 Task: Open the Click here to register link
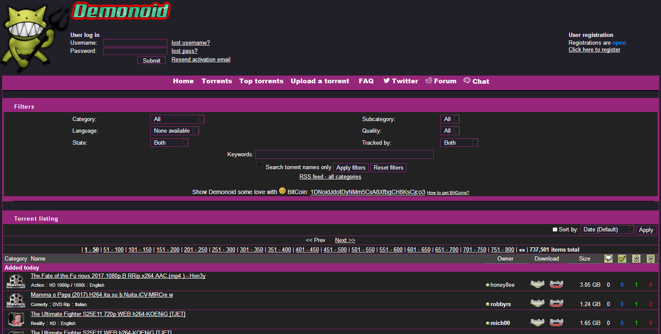click(x=594, y=49)
